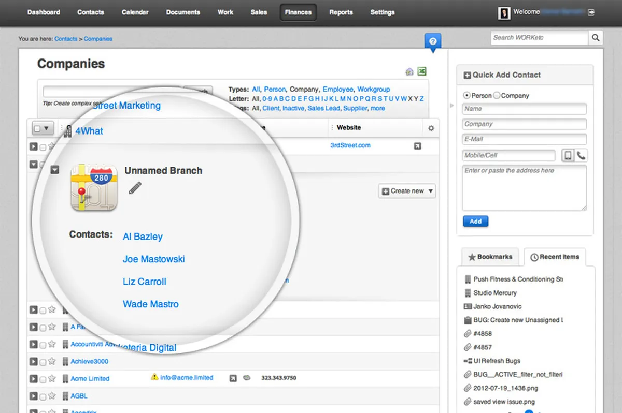
Task: Click the telephone handset icon in Quick Add
Action: tap(581, 155)
